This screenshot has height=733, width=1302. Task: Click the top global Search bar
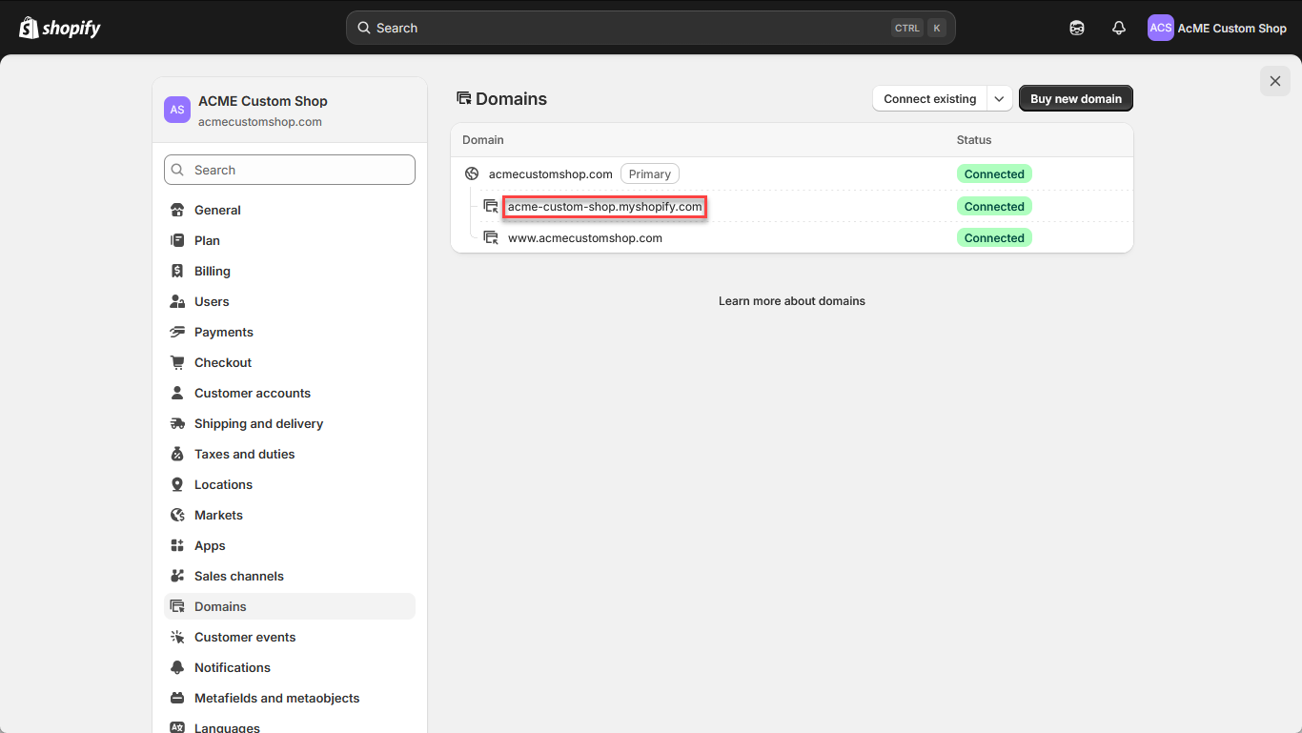click(651, 28)
